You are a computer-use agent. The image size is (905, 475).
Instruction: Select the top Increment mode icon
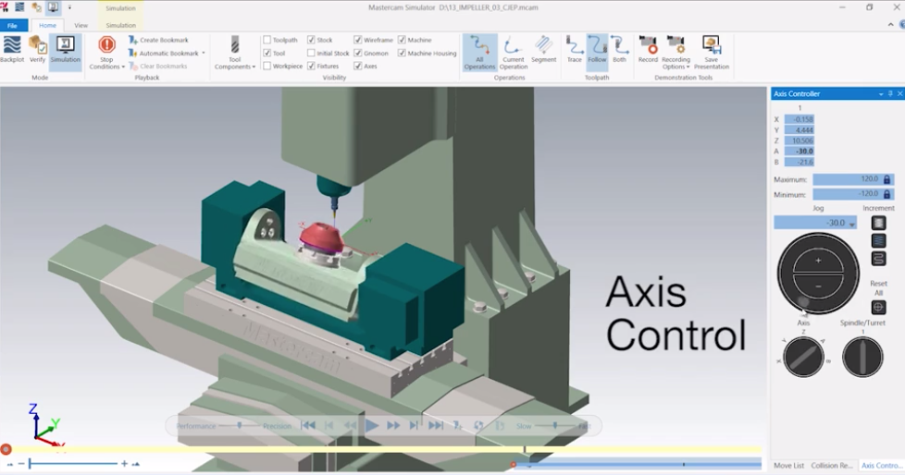pyautogui.click(x=878, y=223)
